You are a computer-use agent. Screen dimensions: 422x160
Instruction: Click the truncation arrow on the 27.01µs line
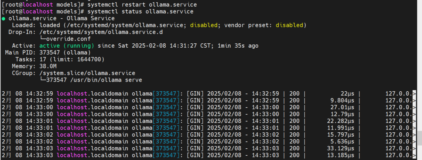pos(414,107)
